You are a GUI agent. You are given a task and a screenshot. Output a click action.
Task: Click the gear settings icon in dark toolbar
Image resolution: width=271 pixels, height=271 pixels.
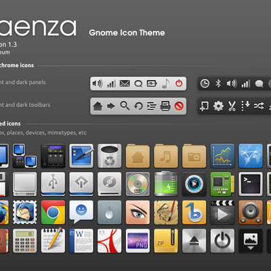218,106
